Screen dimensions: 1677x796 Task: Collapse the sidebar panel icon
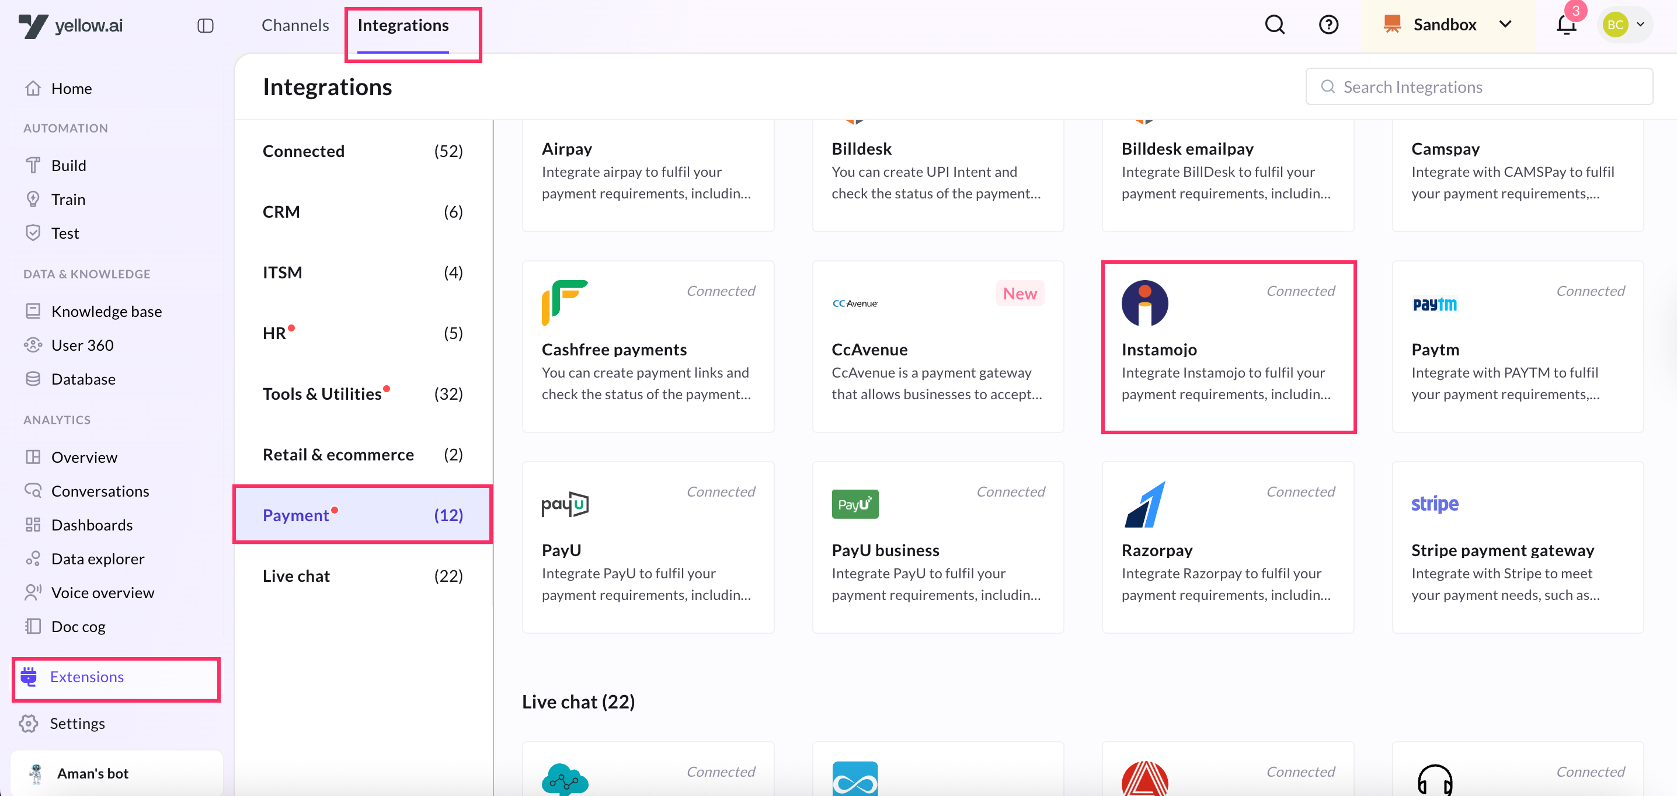[205, 25]
